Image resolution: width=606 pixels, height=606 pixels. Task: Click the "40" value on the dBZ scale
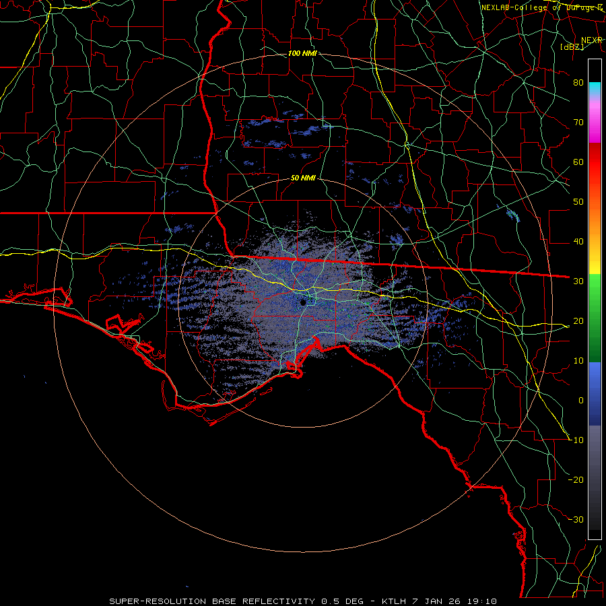[x=578, y=242]
